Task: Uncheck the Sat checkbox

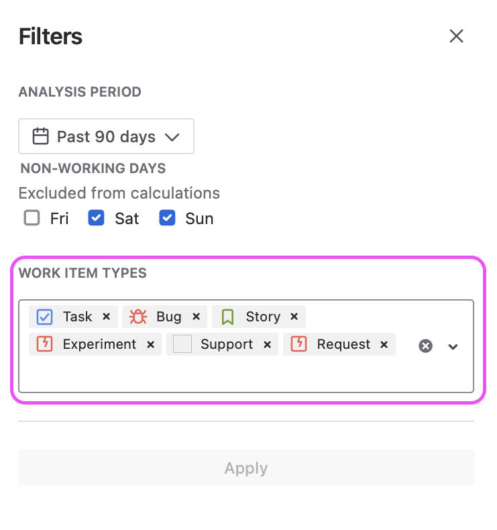Action: click(96, 217)
